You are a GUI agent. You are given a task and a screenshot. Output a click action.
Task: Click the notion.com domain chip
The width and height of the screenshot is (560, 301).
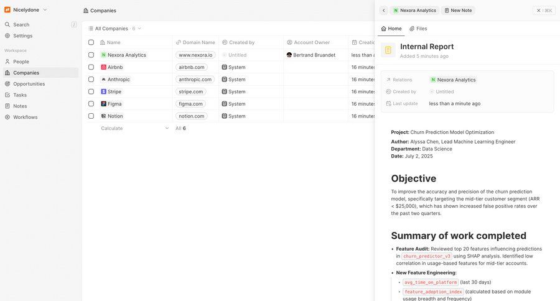coord(192,116)
